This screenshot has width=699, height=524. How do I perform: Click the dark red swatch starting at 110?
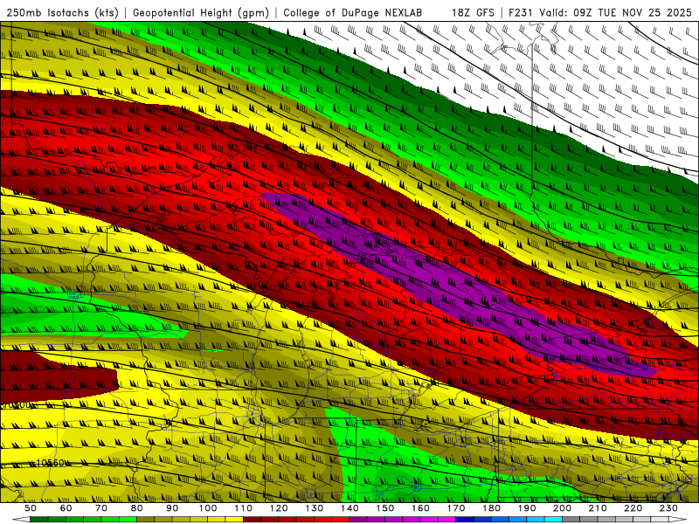(x=252, y=520)
